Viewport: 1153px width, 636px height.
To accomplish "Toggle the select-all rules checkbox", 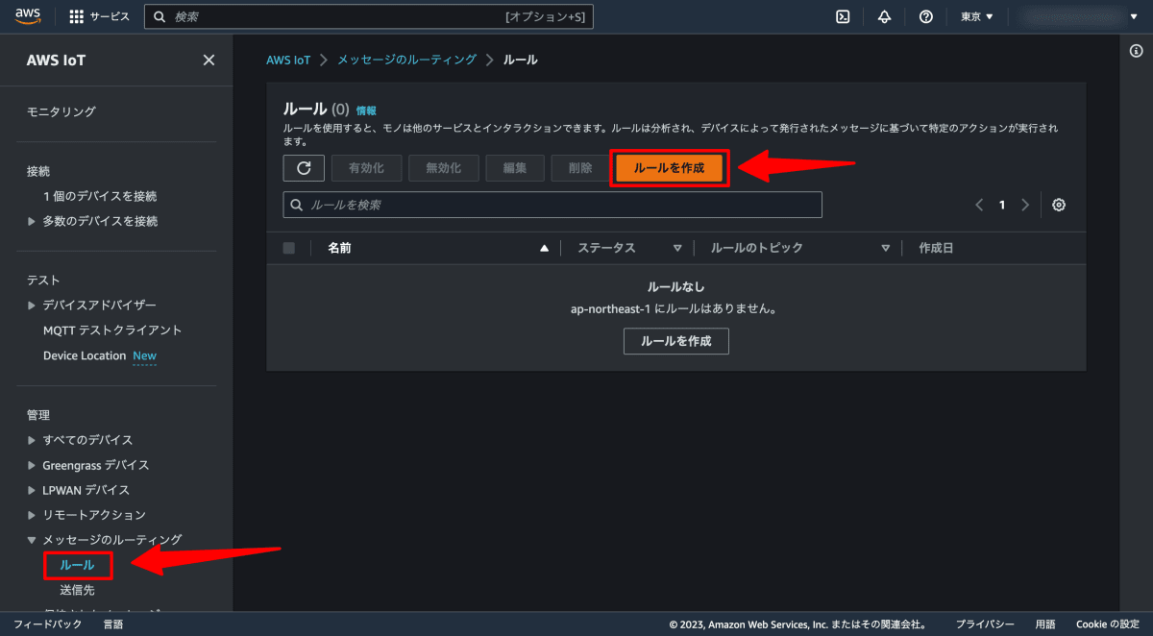I will [289, 248].
